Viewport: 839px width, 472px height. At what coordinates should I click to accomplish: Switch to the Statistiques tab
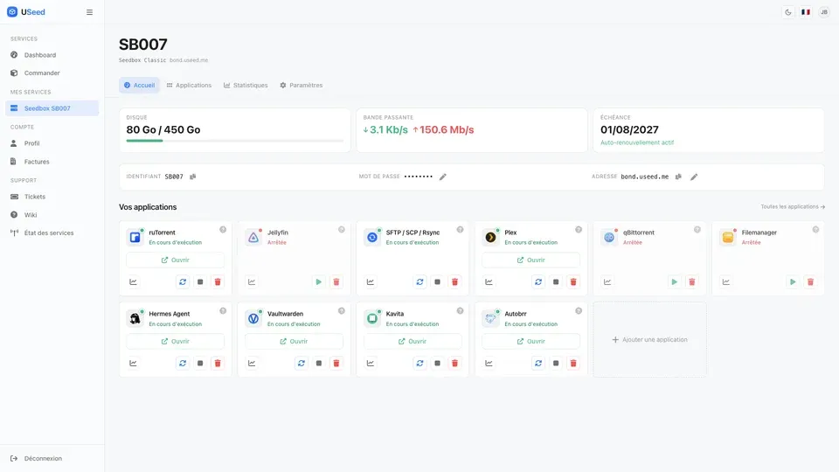[246, 85]
